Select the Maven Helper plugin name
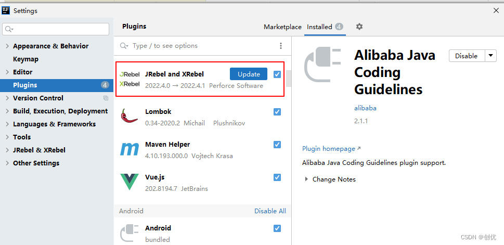Screen dimensions: 504x245 pos(167,145)
